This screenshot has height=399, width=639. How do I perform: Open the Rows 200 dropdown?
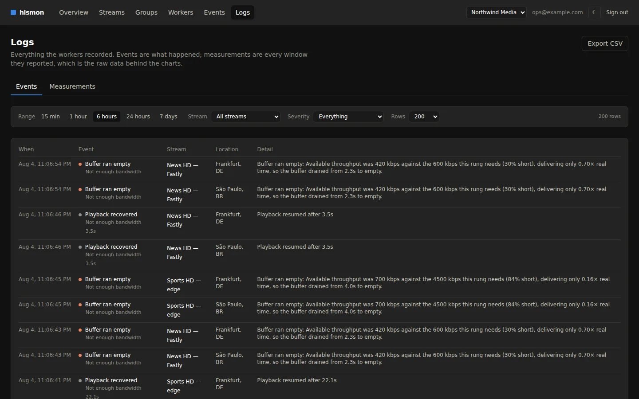[424, 117]
